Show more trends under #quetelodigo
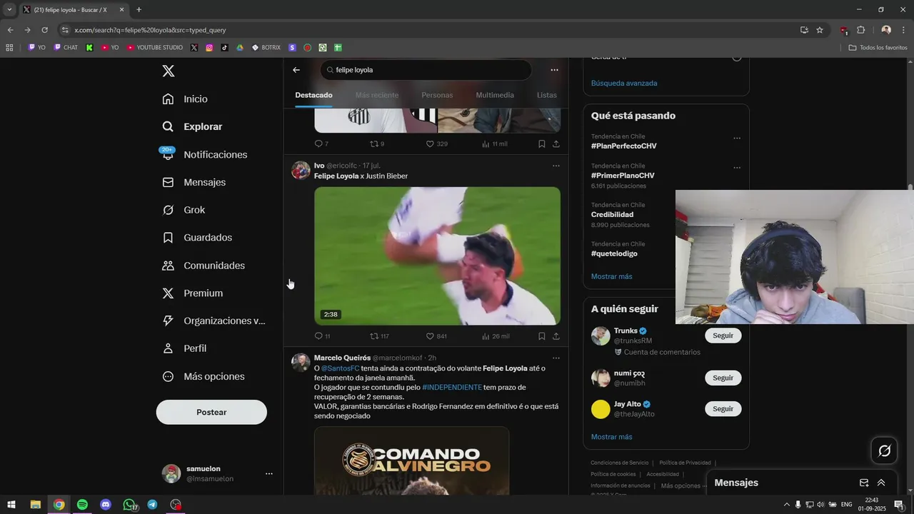This screenshot has width=914, height=514. click(611, 276)
